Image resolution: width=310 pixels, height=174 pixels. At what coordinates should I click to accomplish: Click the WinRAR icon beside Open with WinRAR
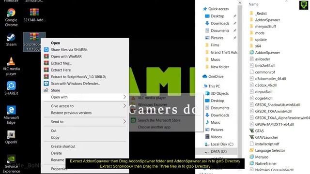point(46,56)
